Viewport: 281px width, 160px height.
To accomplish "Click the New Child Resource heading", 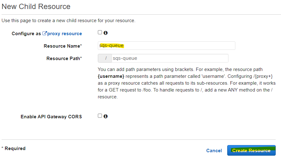I will click(x=36, y=6).
